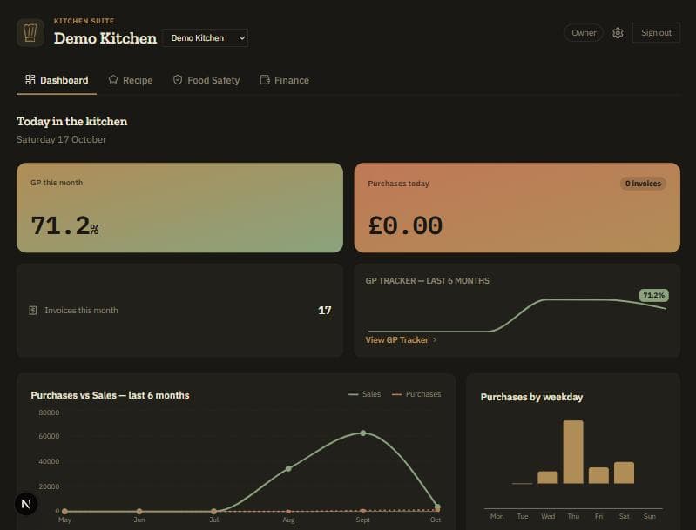Open the Purchases today card
This screenshot has height=530, width=696.
pyautogui.click(x=517, y=208)
